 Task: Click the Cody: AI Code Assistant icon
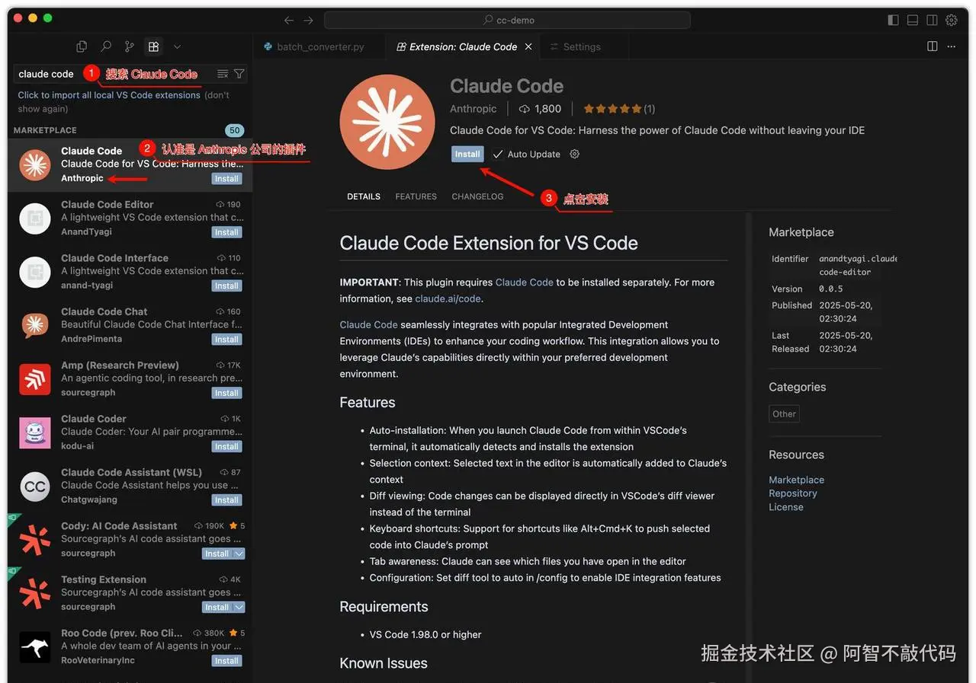35,540
